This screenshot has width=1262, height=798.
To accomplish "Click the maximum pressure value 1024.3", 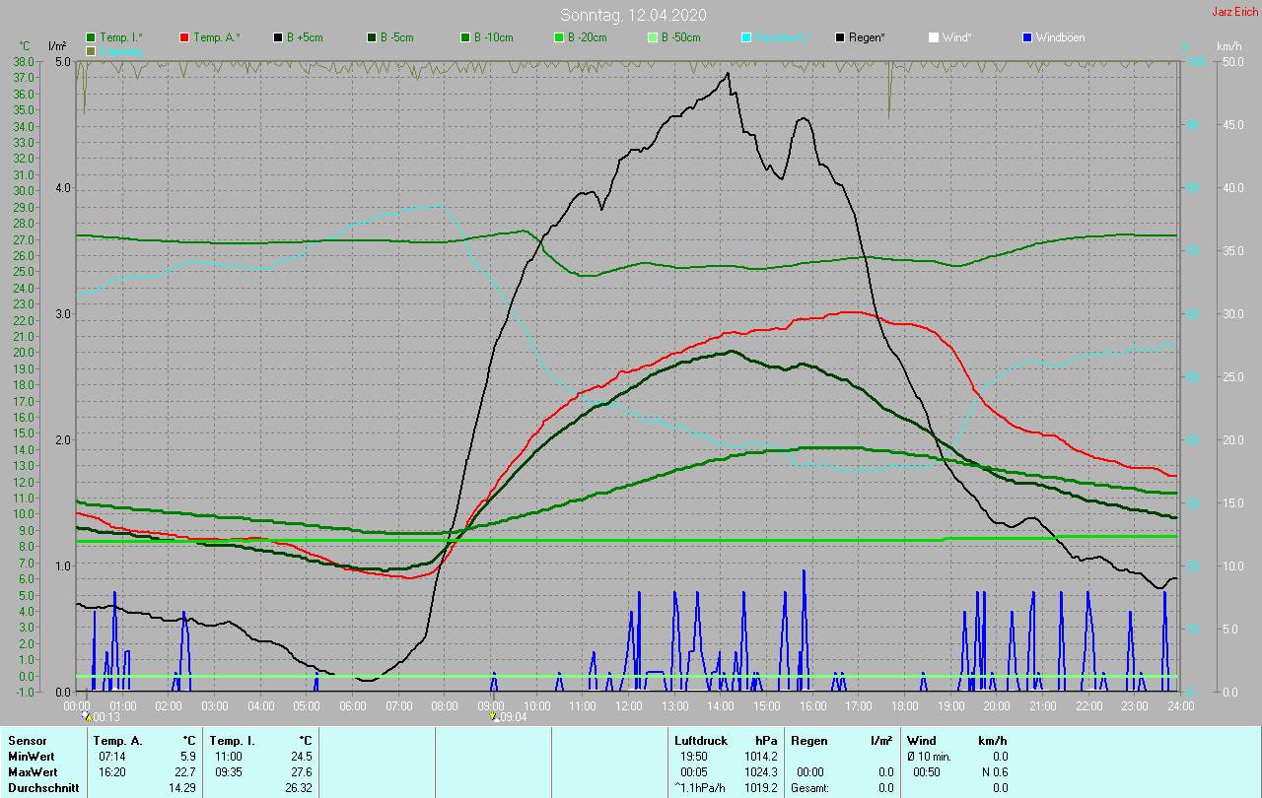I will tap(762, 771).
